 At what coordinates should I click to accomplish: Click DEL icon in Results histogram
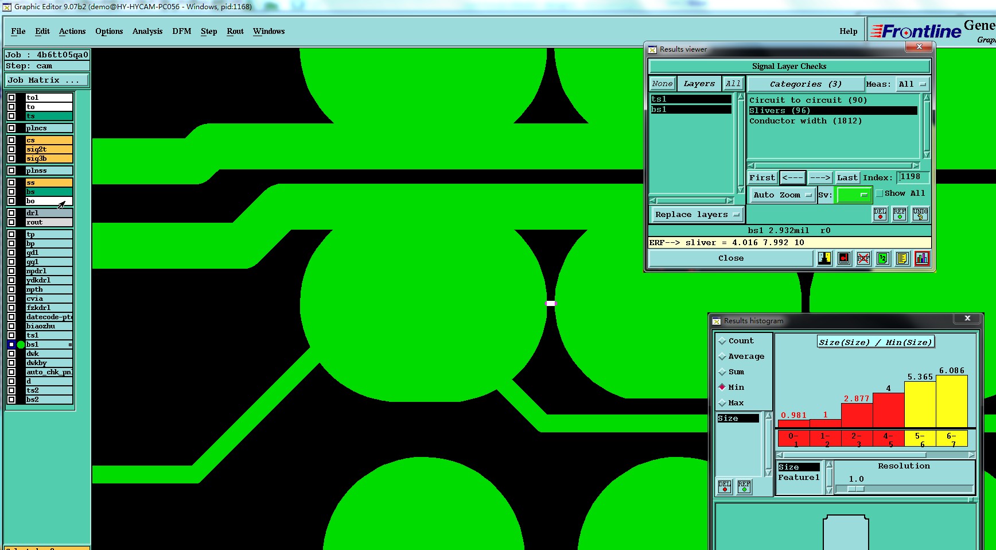point(725,487)
